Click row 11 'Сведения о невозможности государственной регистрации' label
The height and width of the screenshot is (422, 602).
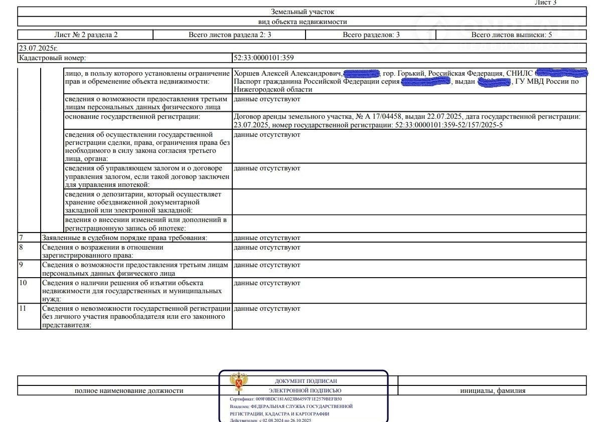click(136, 316)
